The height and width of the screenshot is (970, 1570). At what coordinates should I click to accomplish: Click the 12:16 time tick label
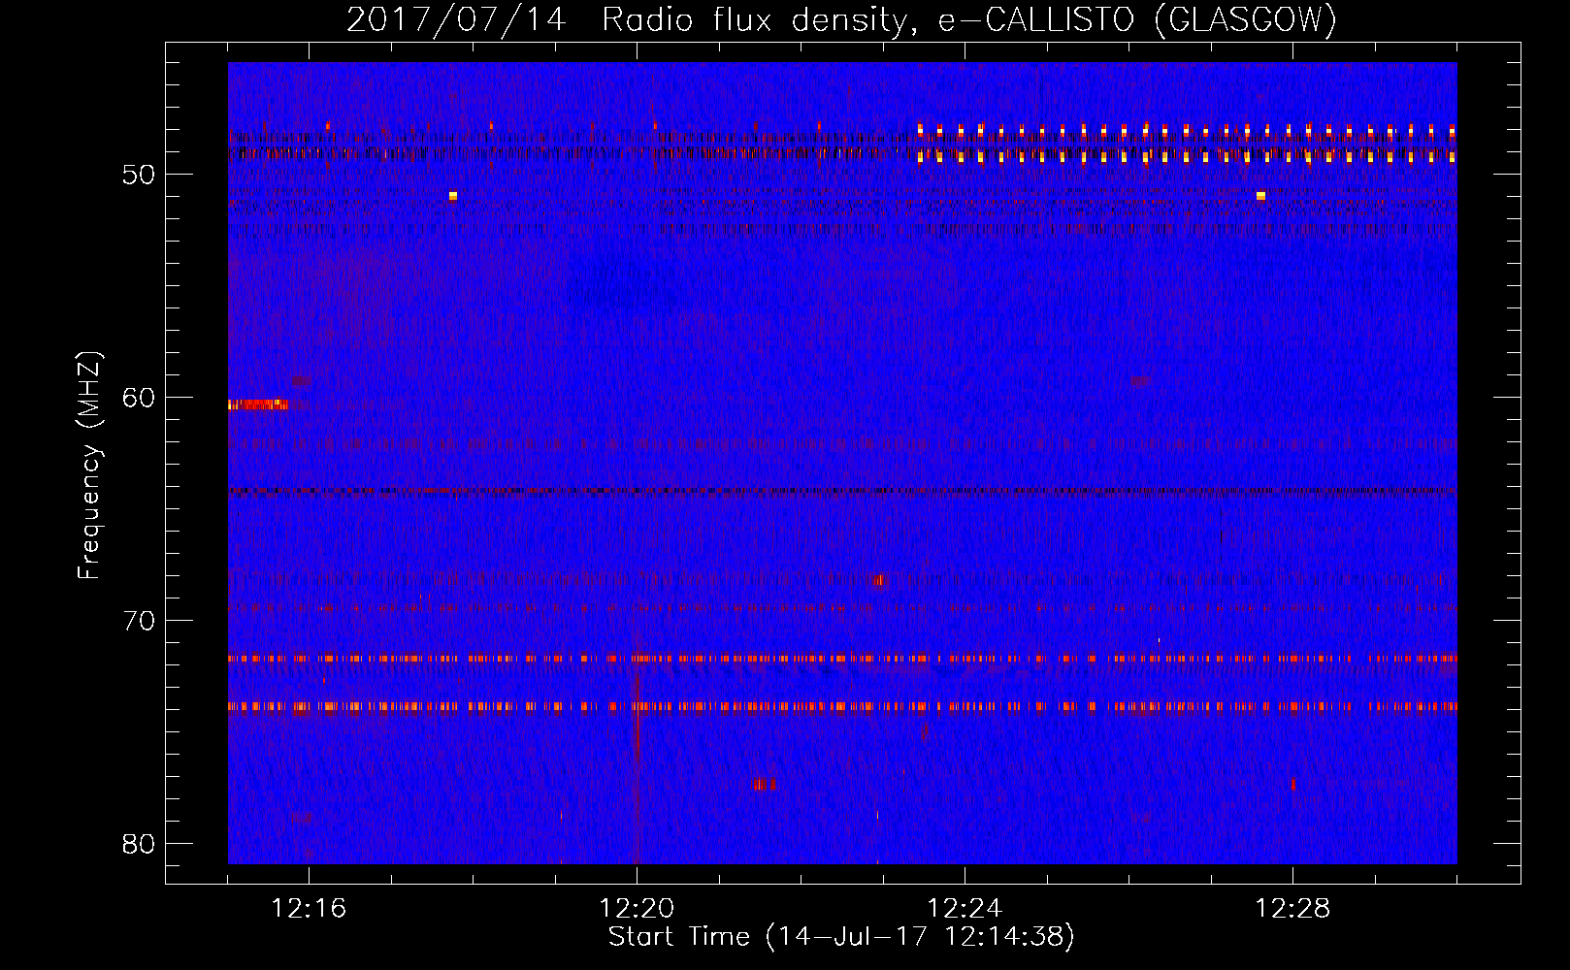[309, 909]
